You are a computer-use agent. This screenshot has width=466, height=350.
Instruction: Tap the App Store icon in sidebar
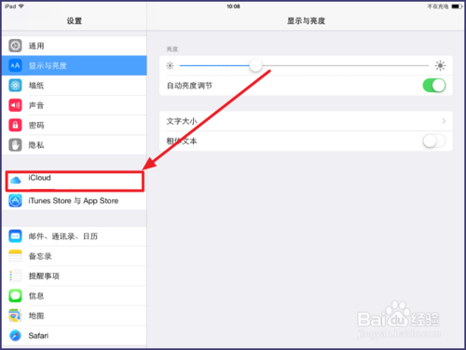(x=15, y=200)
